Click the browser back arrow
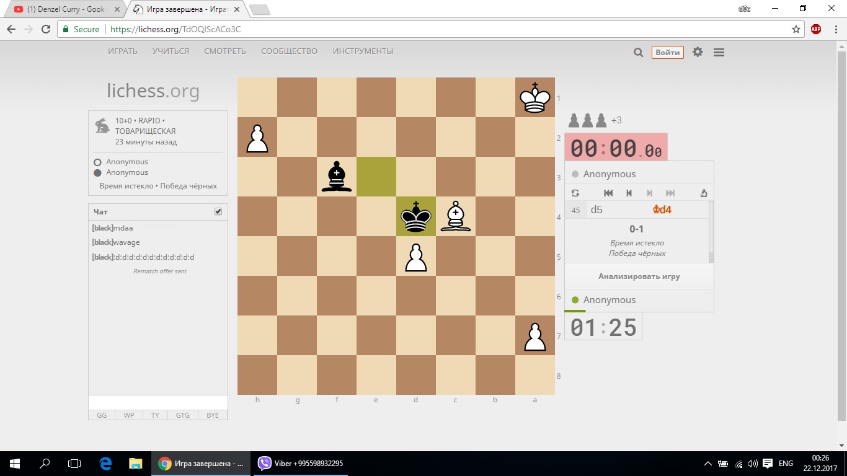 click(11, 29)
